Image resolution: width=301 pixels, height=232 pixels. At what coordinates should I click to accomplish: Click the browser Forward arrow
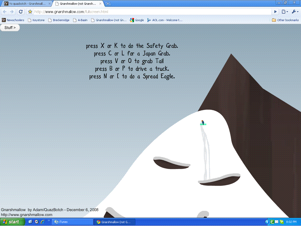click(12, 12)
